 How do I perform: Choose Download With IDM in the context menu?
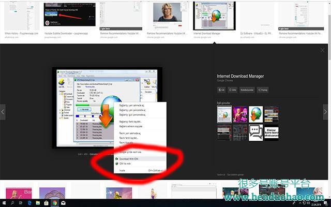pyautogui.click(x=140, y=159)
